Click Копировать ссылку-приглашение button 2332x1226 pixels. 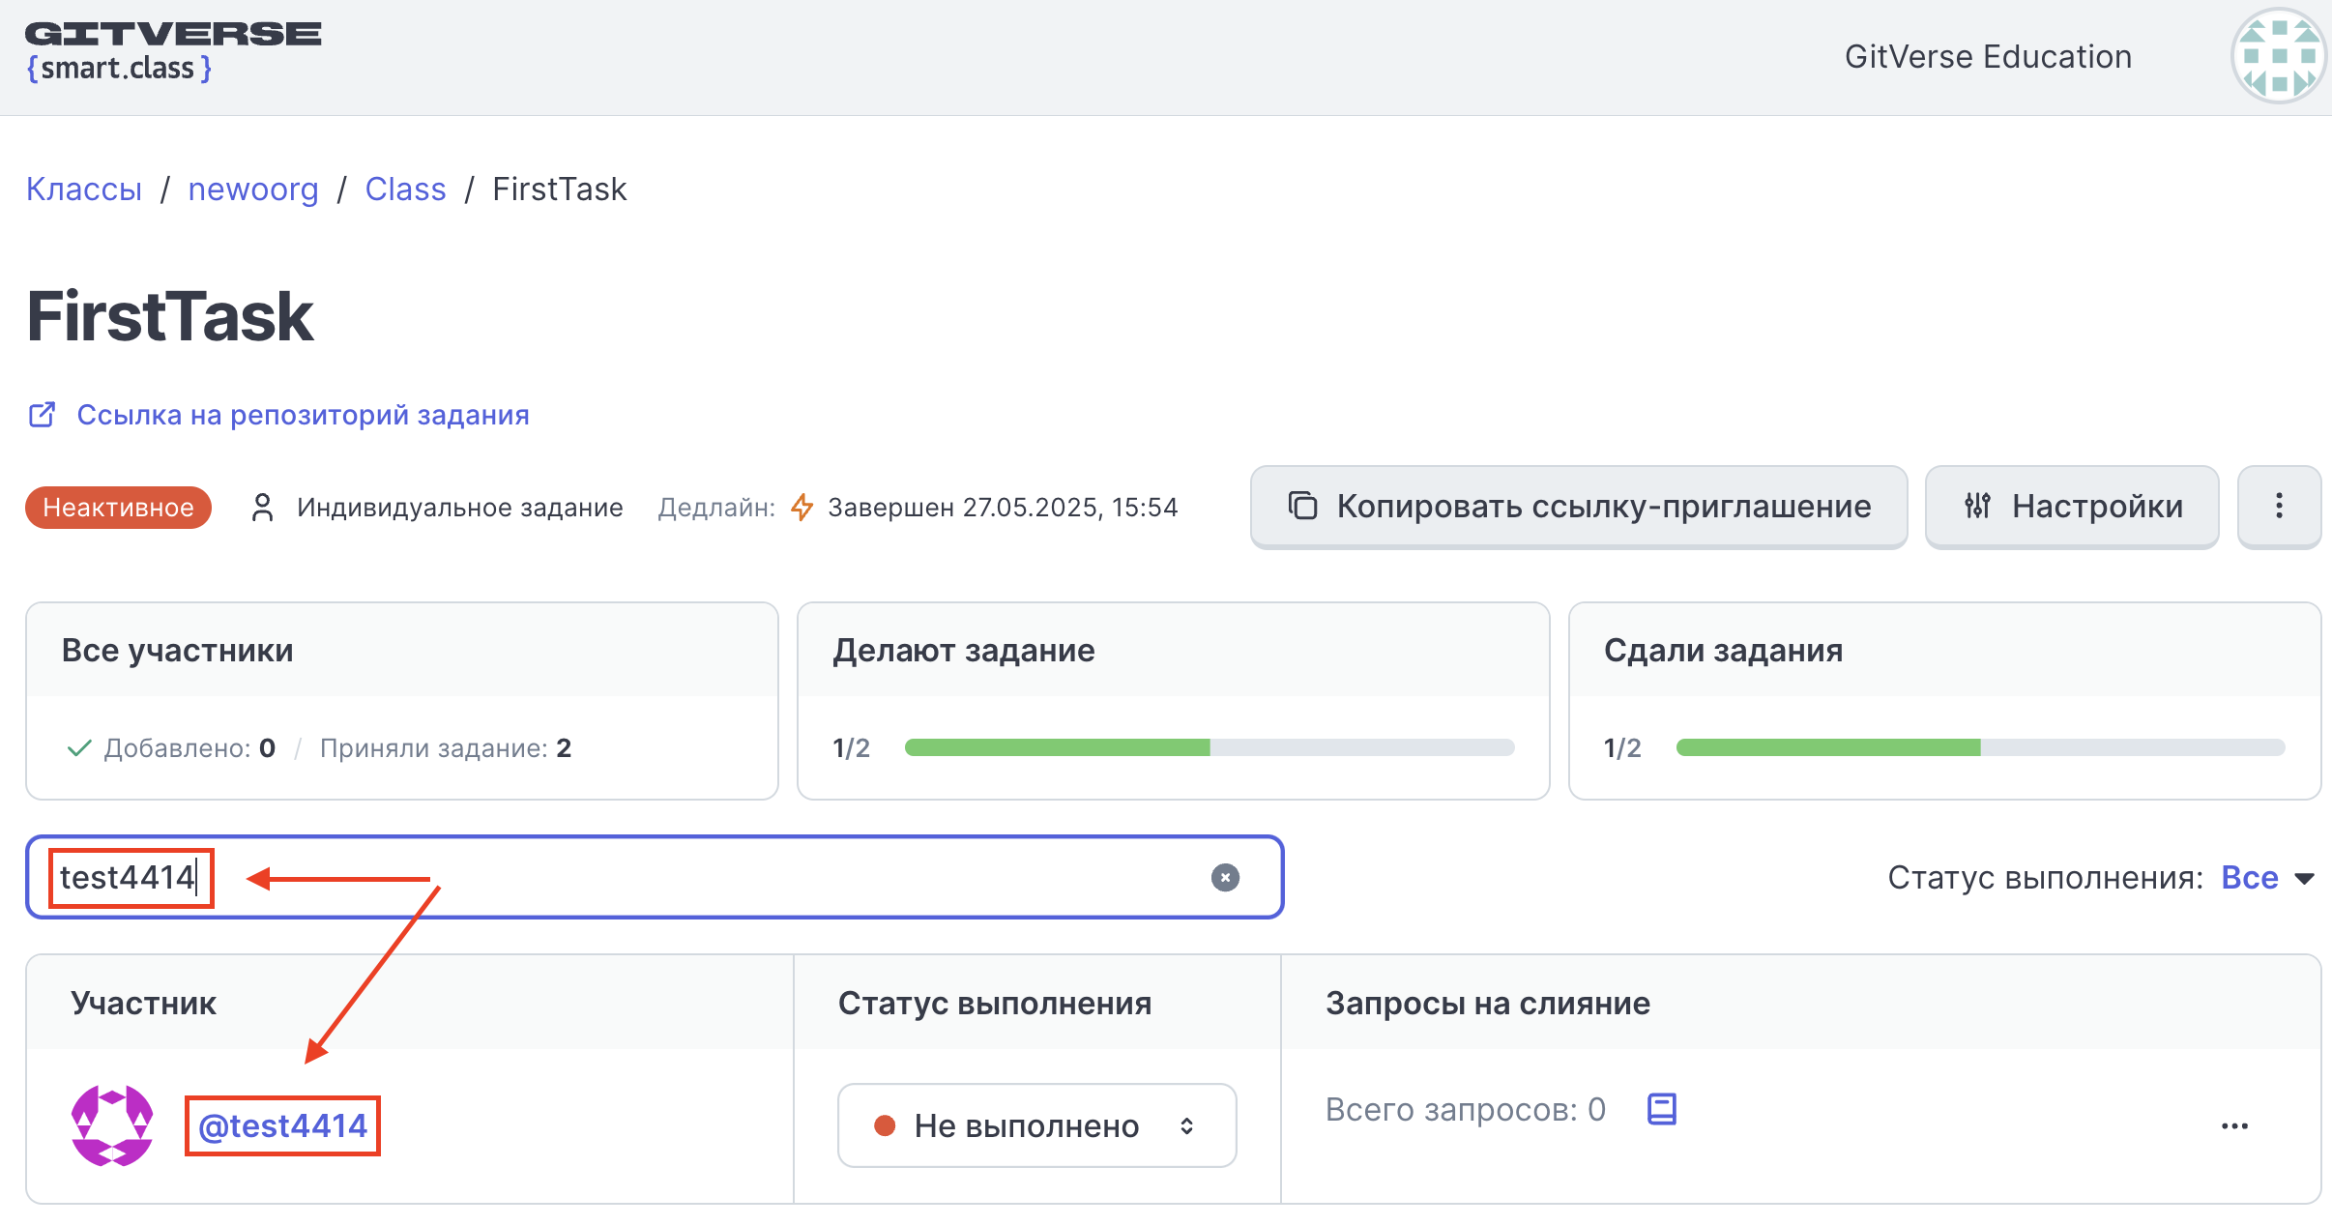click(1579, 507)
